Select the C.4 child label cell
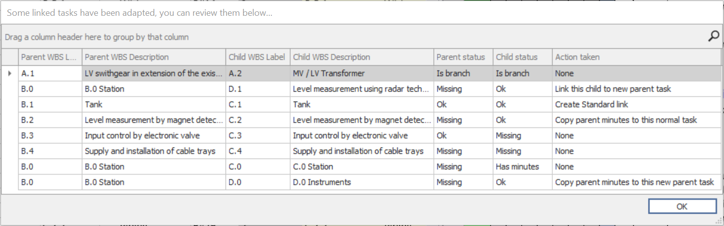Screen dimensions: 724x226 click(257, 151)
